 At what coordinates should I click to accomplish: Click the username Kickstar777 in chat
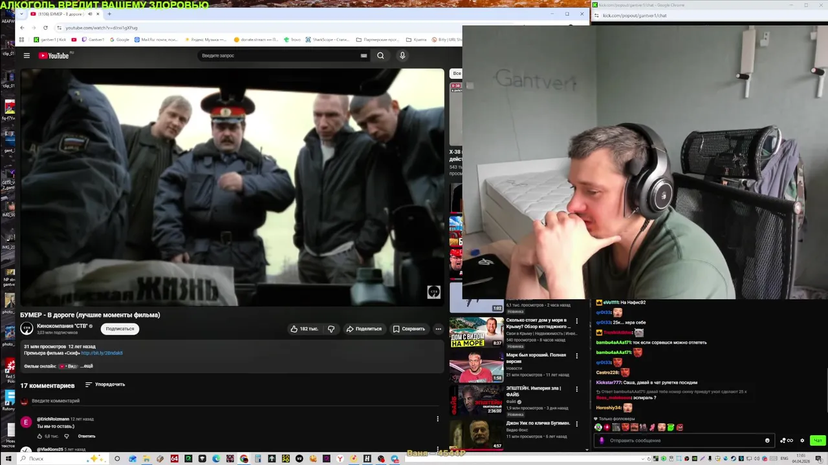pos(609,382)
